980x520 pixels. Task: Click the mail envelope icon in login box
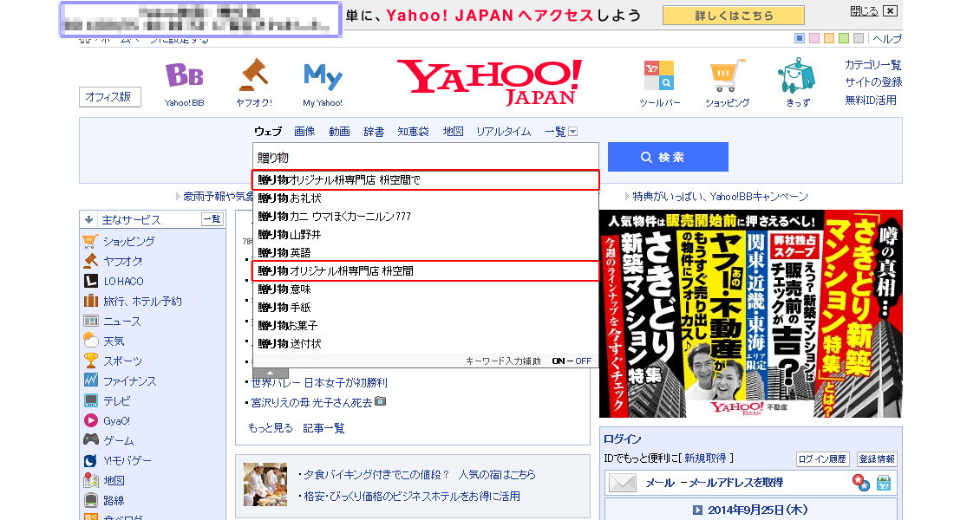point(623,483)
